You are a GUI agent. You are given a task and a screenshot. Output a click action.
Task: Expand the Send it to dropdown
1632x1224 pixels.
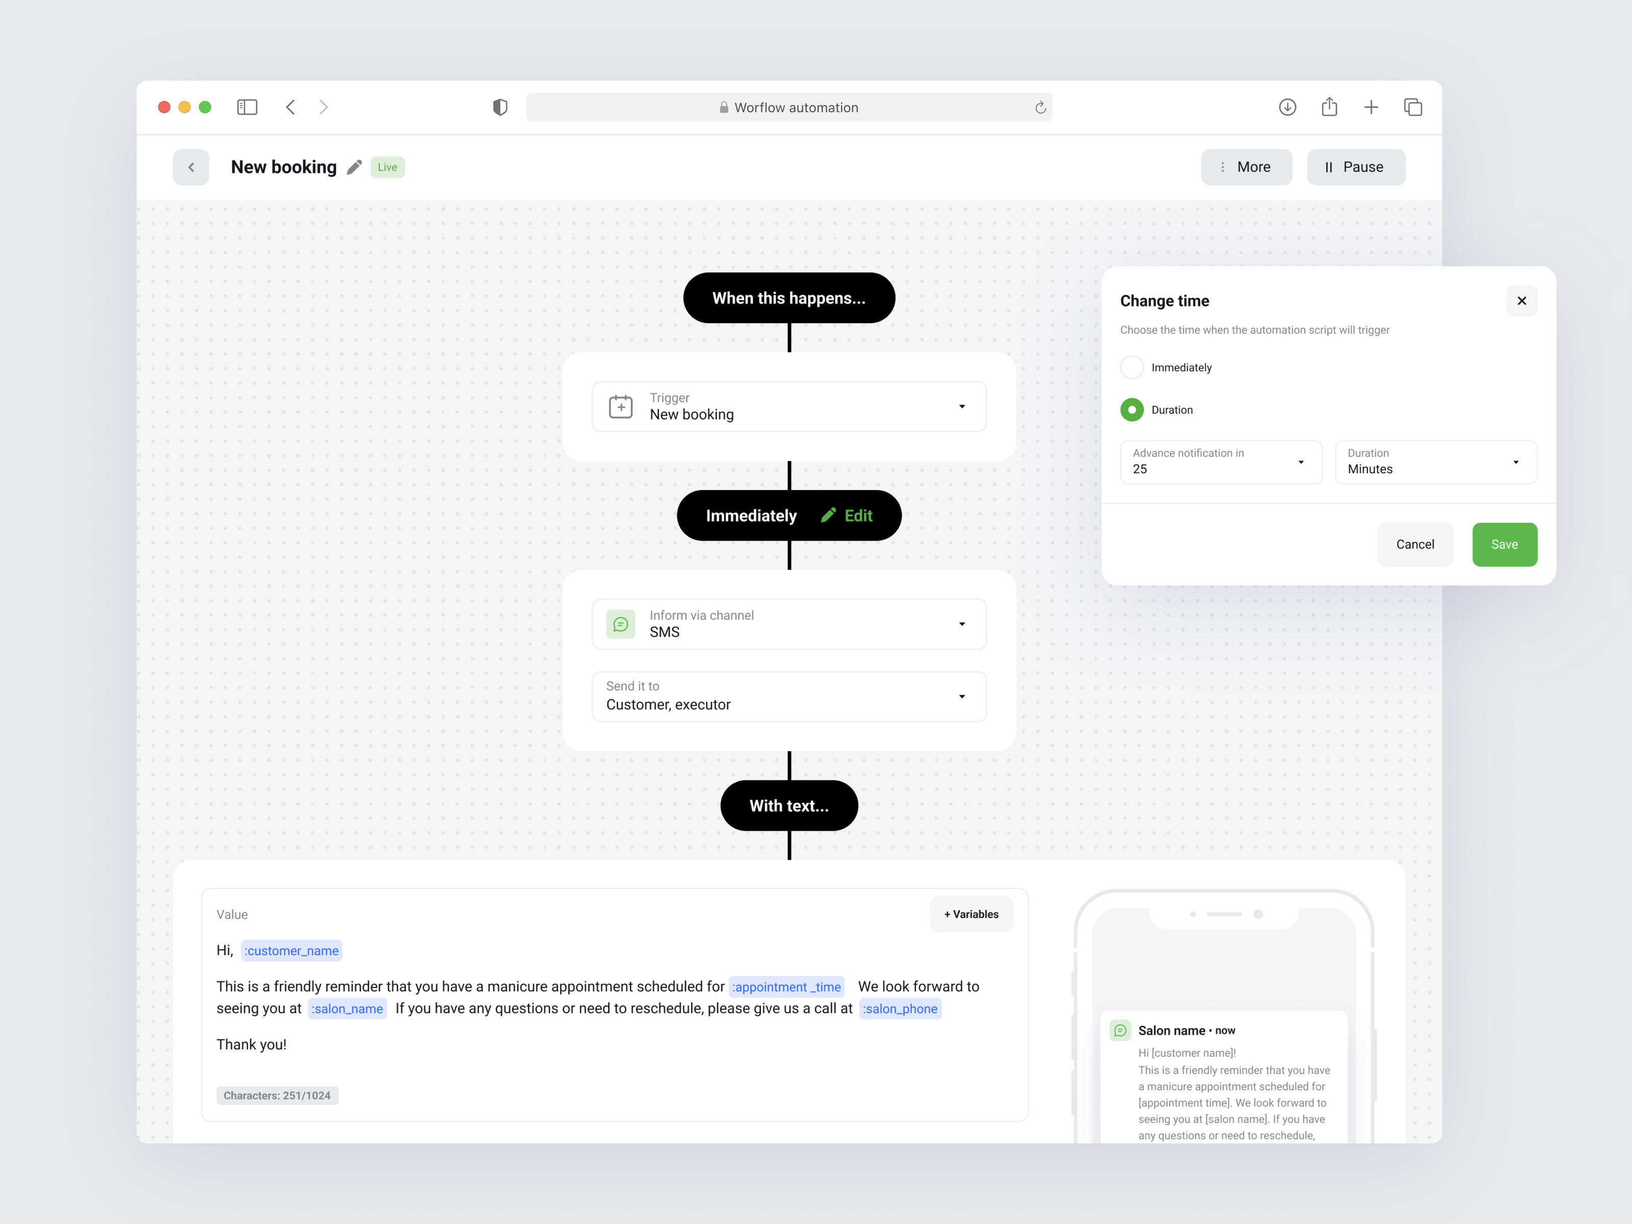tap(961, 697)
